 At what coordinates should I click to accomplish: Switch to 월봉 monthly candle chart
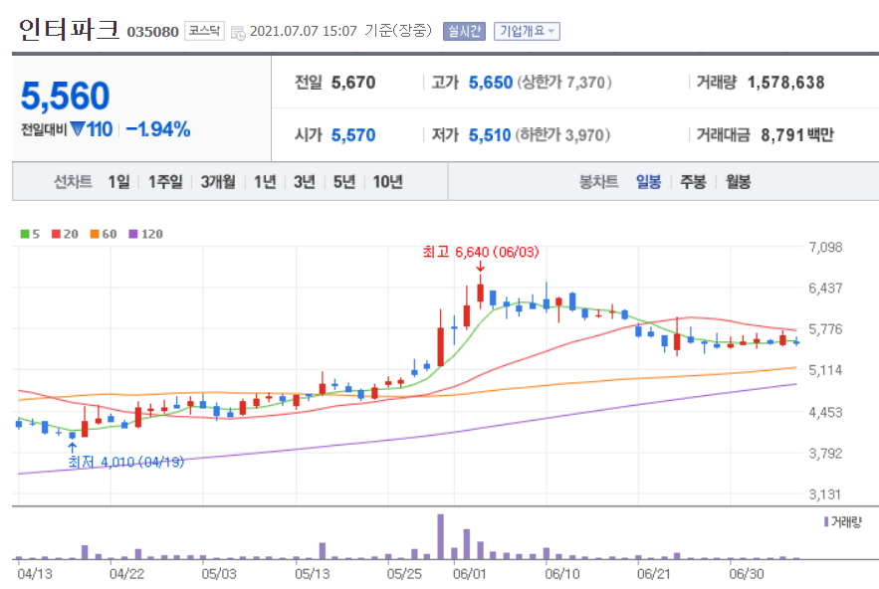click(x=738, y=182)
